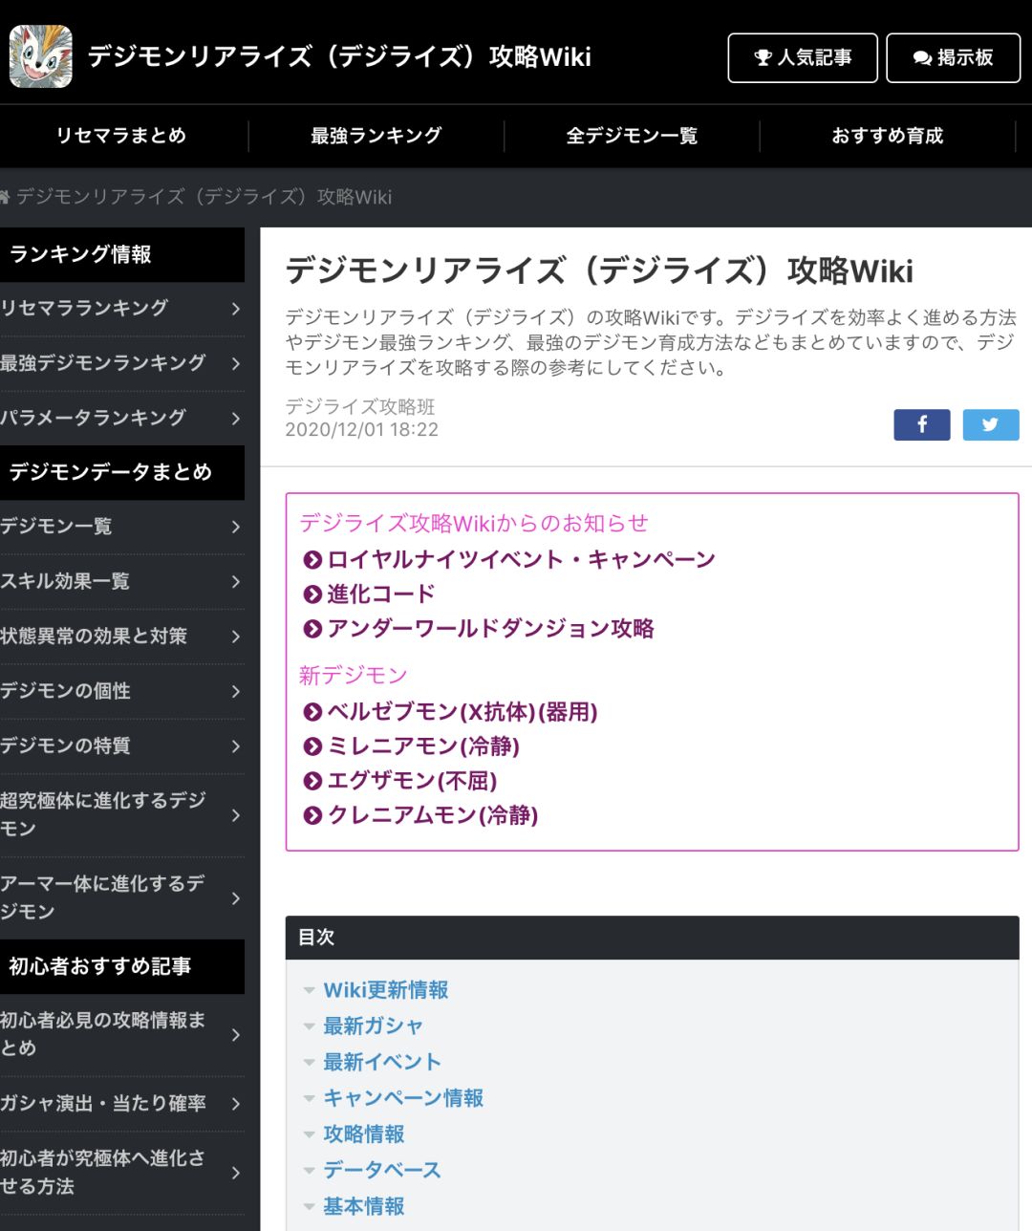
Task: Click the breadcrumb link デジモンリアライズ攻略Wiki
Action: [x=204, y=197]
